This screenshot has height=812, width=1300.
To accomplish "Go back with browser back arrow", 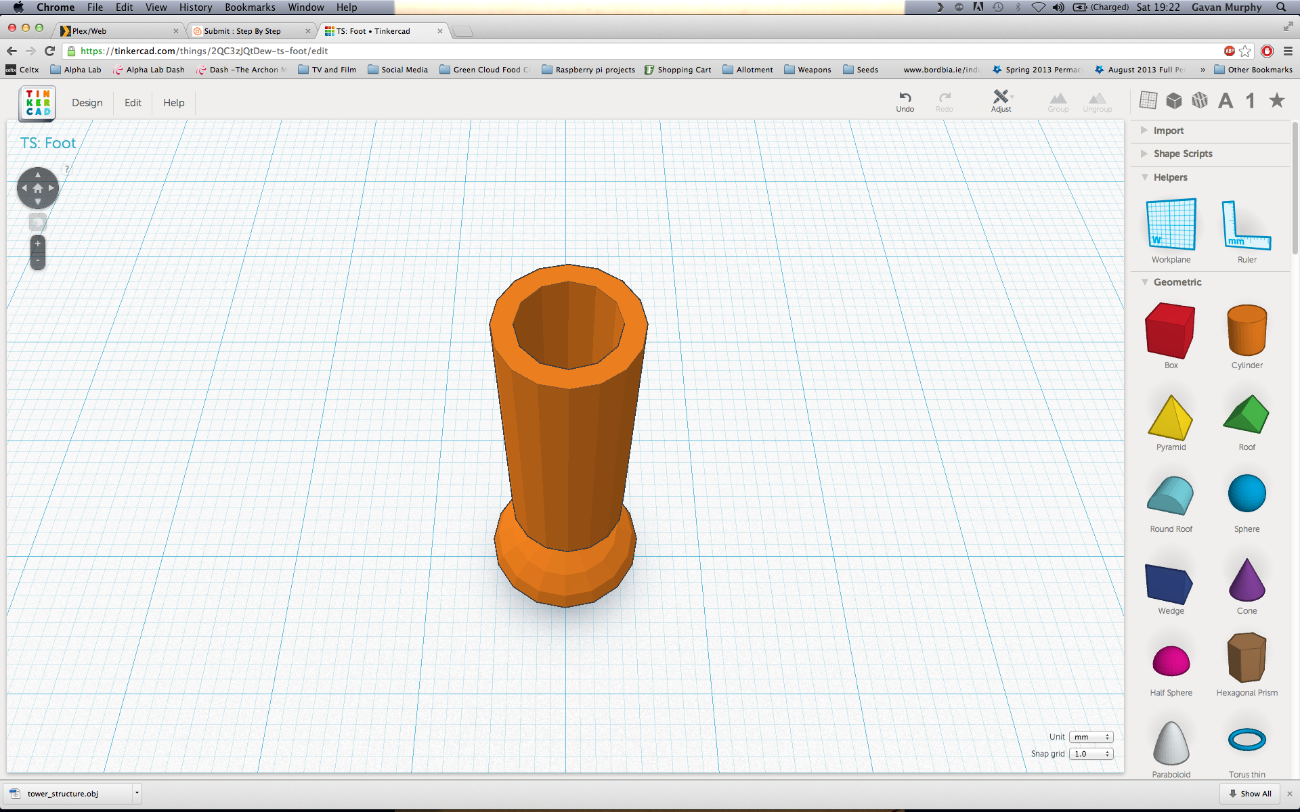I will click(x=12, y=51).
